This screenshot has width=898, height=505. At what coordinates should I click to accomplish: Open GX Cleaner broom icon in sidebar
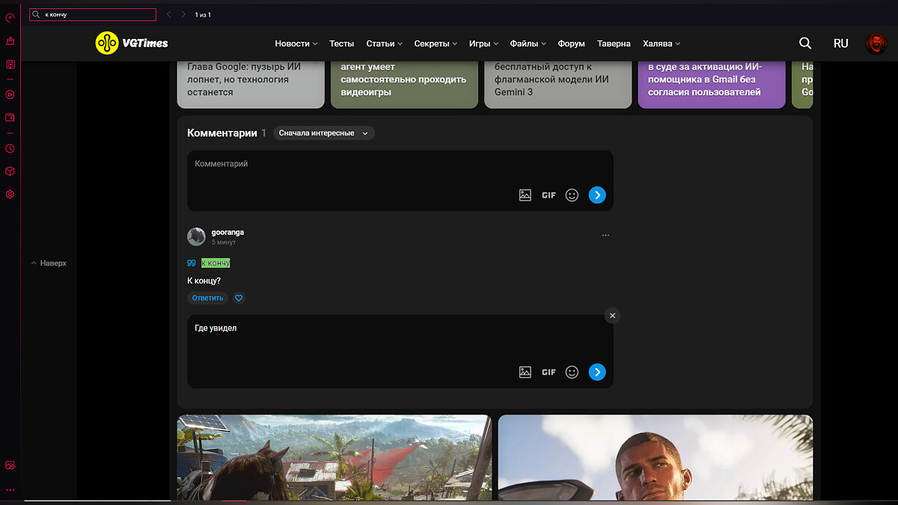pos(10,40)
